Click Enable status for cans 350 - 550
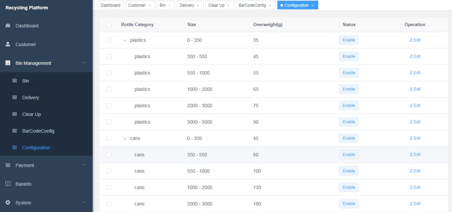The image size is (452, 212). coord(349,155)
